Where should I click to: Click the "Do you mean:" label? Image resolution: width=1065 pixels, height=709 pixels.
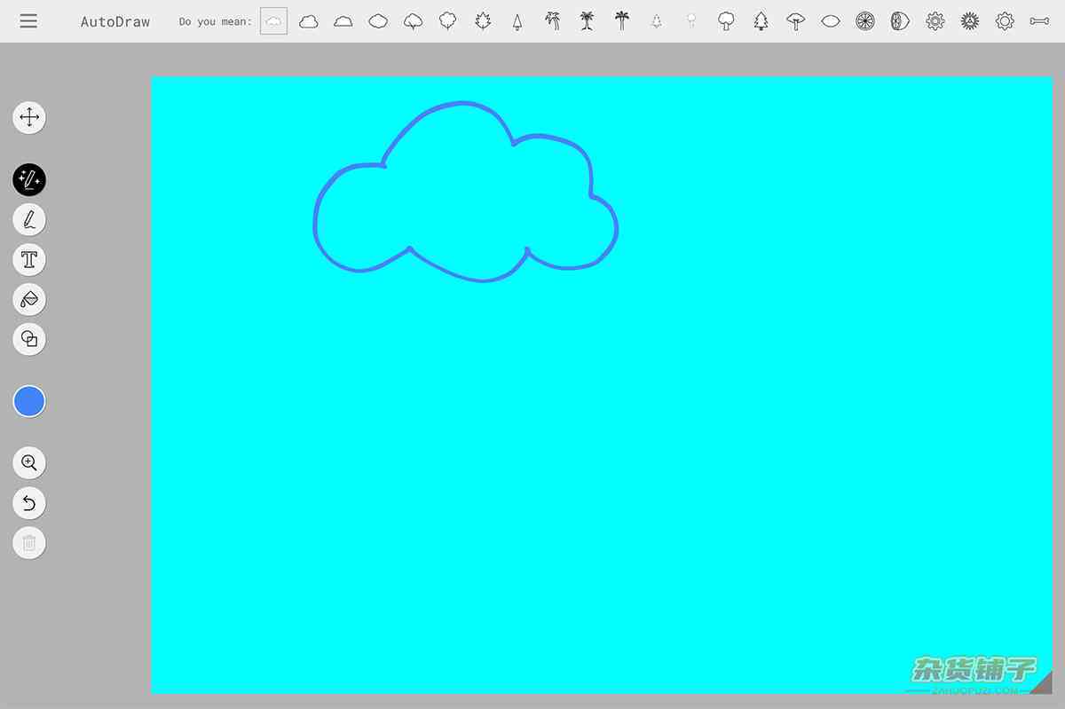(x=215, y=21)
